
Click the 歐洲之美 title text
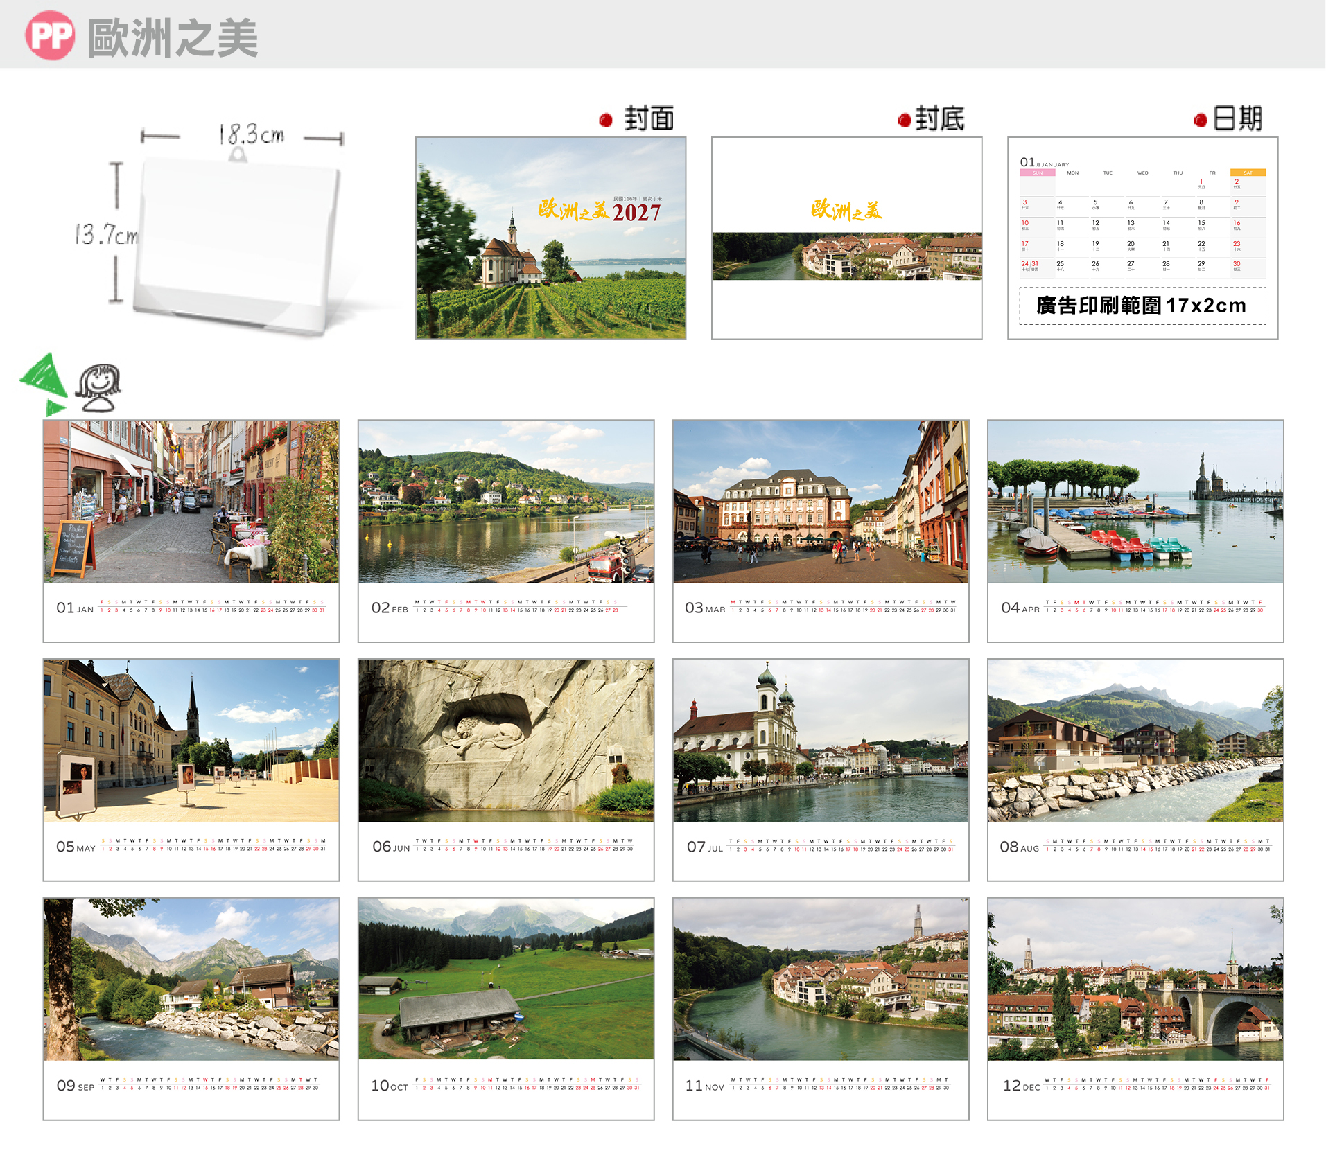point(173,37)
